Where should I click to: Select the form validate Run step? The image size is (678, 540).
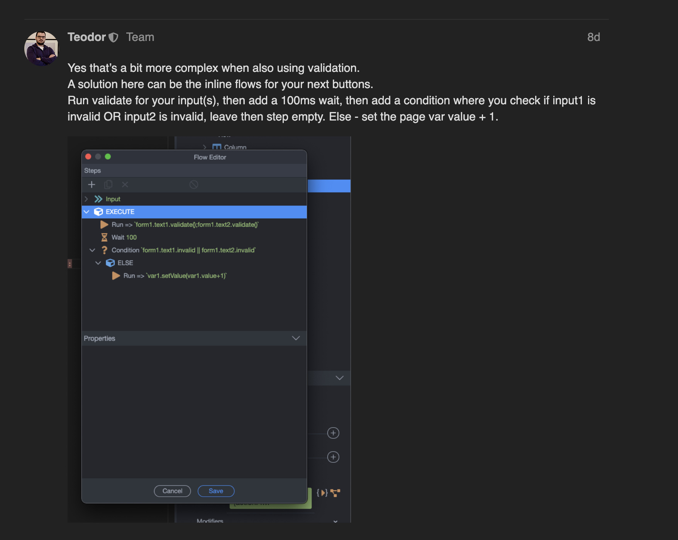[185, 224]
